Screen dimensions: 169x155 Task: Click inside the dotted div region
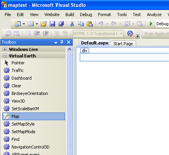pos(124,57)
